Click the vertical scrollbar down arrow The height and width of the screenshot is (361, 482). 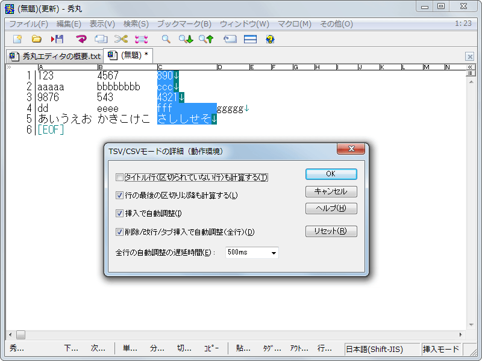(471, 325)
